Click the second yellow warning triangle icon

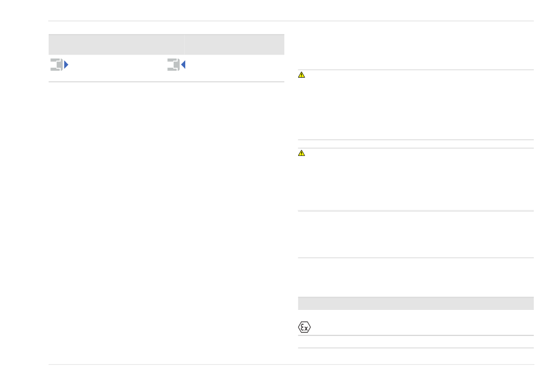(x=301, y=153)
